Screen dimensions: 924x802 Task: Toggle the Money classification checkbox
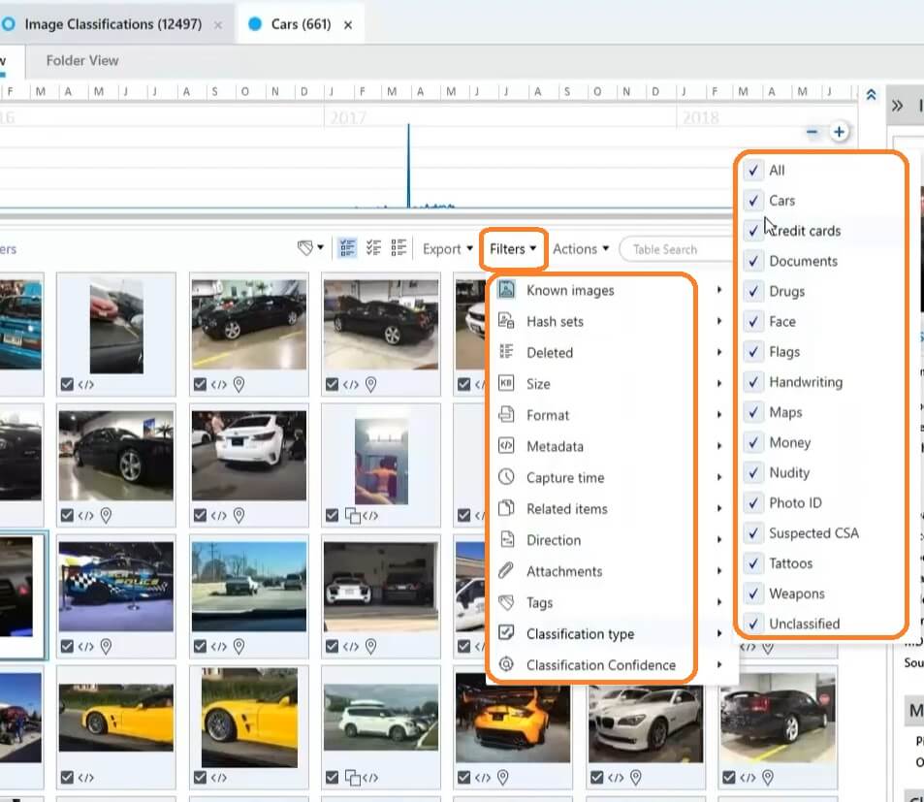click(x=753, y=442)
